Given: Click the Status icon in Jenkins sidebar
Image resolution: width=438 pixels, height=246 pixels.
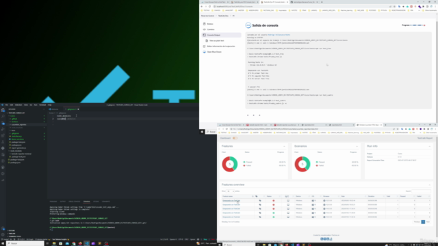Looking at the screenshot, I should 204,24.
